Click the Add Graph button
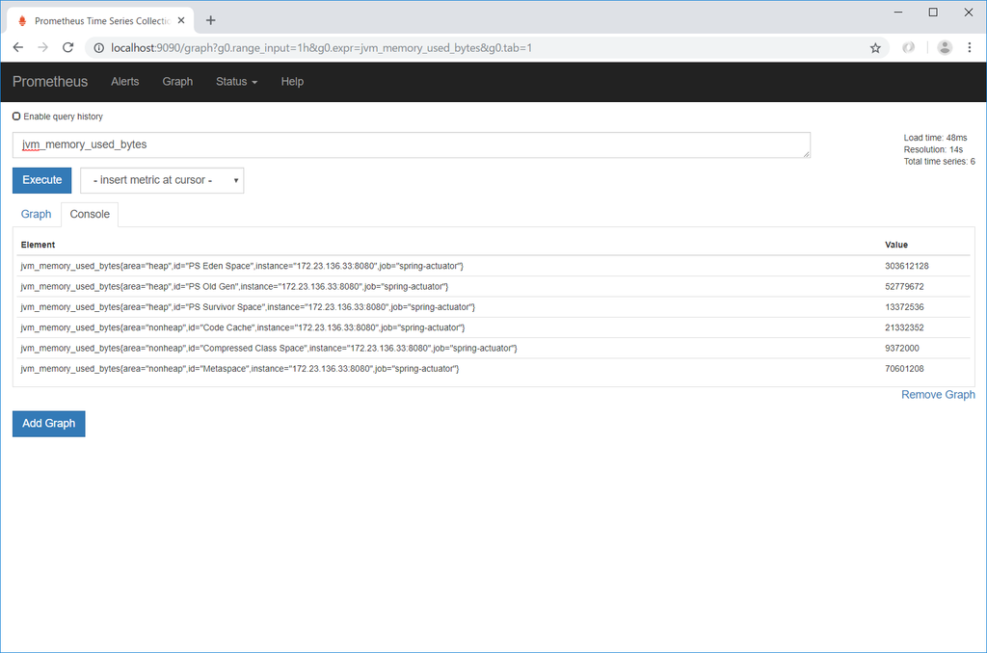Viewport: 987px width, 653px height. [x=48, y=424]
